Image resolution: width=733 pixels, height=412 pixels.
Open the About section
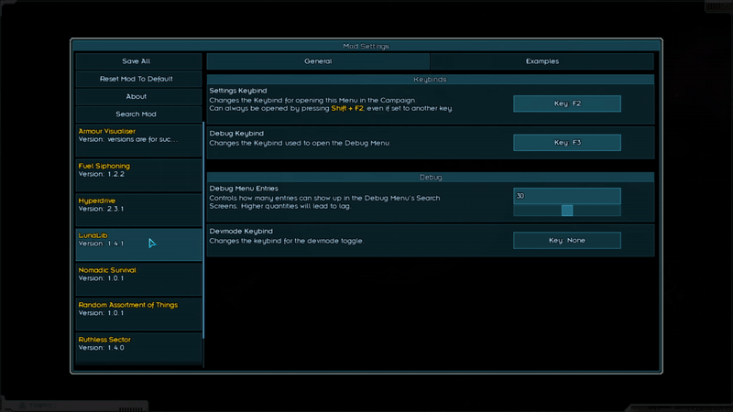pyautogui.click(x=137, y=96)
